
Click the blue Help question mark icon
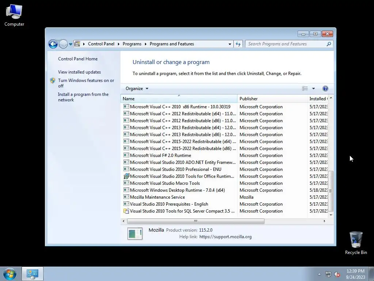(325, 89)
